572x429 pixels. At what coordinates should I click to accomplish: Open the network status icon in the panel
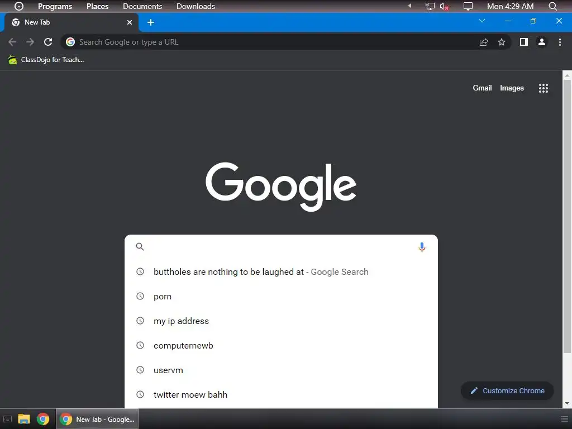pyautogui.click(x=430, y=6)
